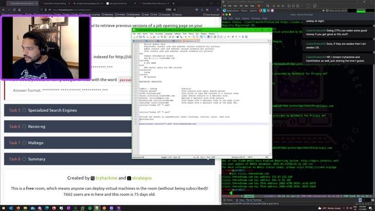Image resolution: width=375 pixels, height=211 pixels.
Task: Click the Paste icon in Notepad++ toolbar
Action: coord(165,37)
